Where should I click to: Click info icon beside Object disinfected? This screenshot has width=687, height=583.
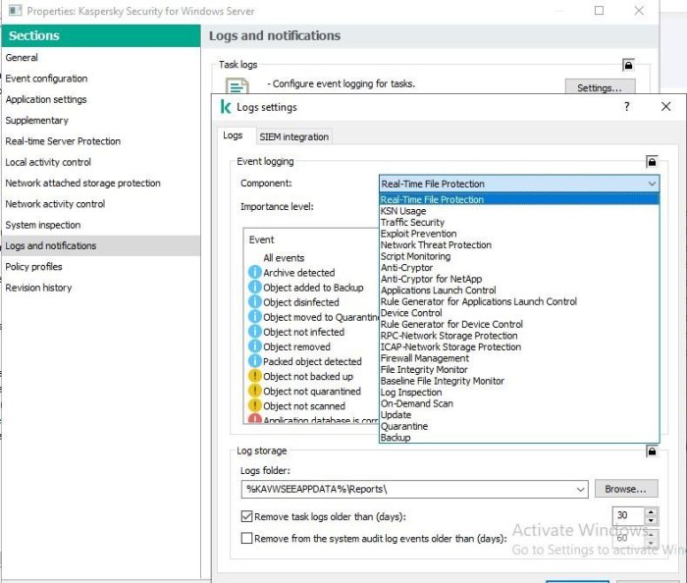tap(254, 301)
